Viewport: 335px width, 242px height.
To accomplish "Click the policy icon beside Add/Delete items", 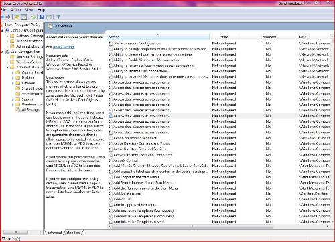I will click(111, 194).
